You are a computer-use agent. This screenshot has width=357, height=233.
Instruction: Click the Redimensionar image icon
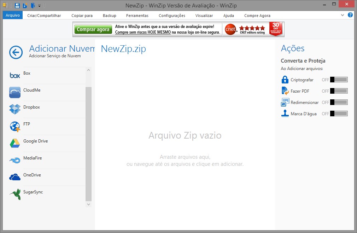pos(285,102)
